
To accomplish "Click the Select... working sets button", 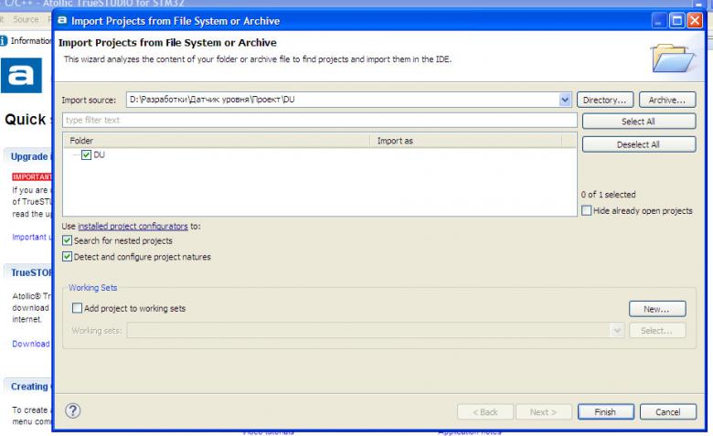I will 657,331.
